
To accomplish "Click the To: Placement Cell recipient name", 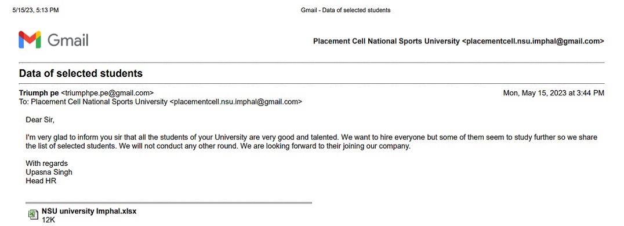I will [99, 102].
